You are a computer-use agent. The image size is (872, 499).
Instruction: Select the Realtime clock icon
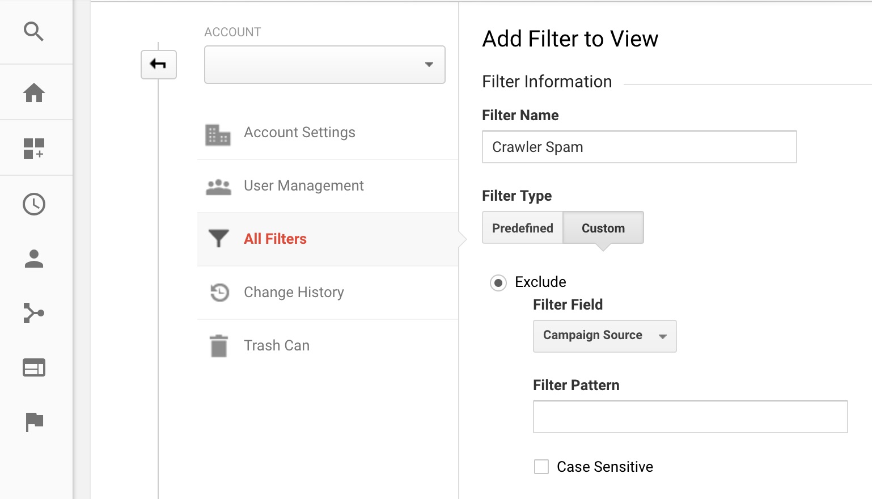[34, 204]
